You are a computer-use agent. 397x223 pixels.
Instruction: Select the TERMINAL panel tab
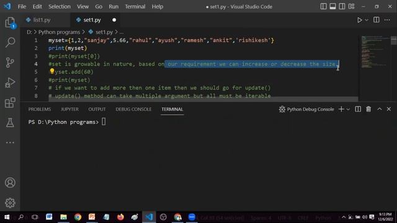tap(172, 109)
